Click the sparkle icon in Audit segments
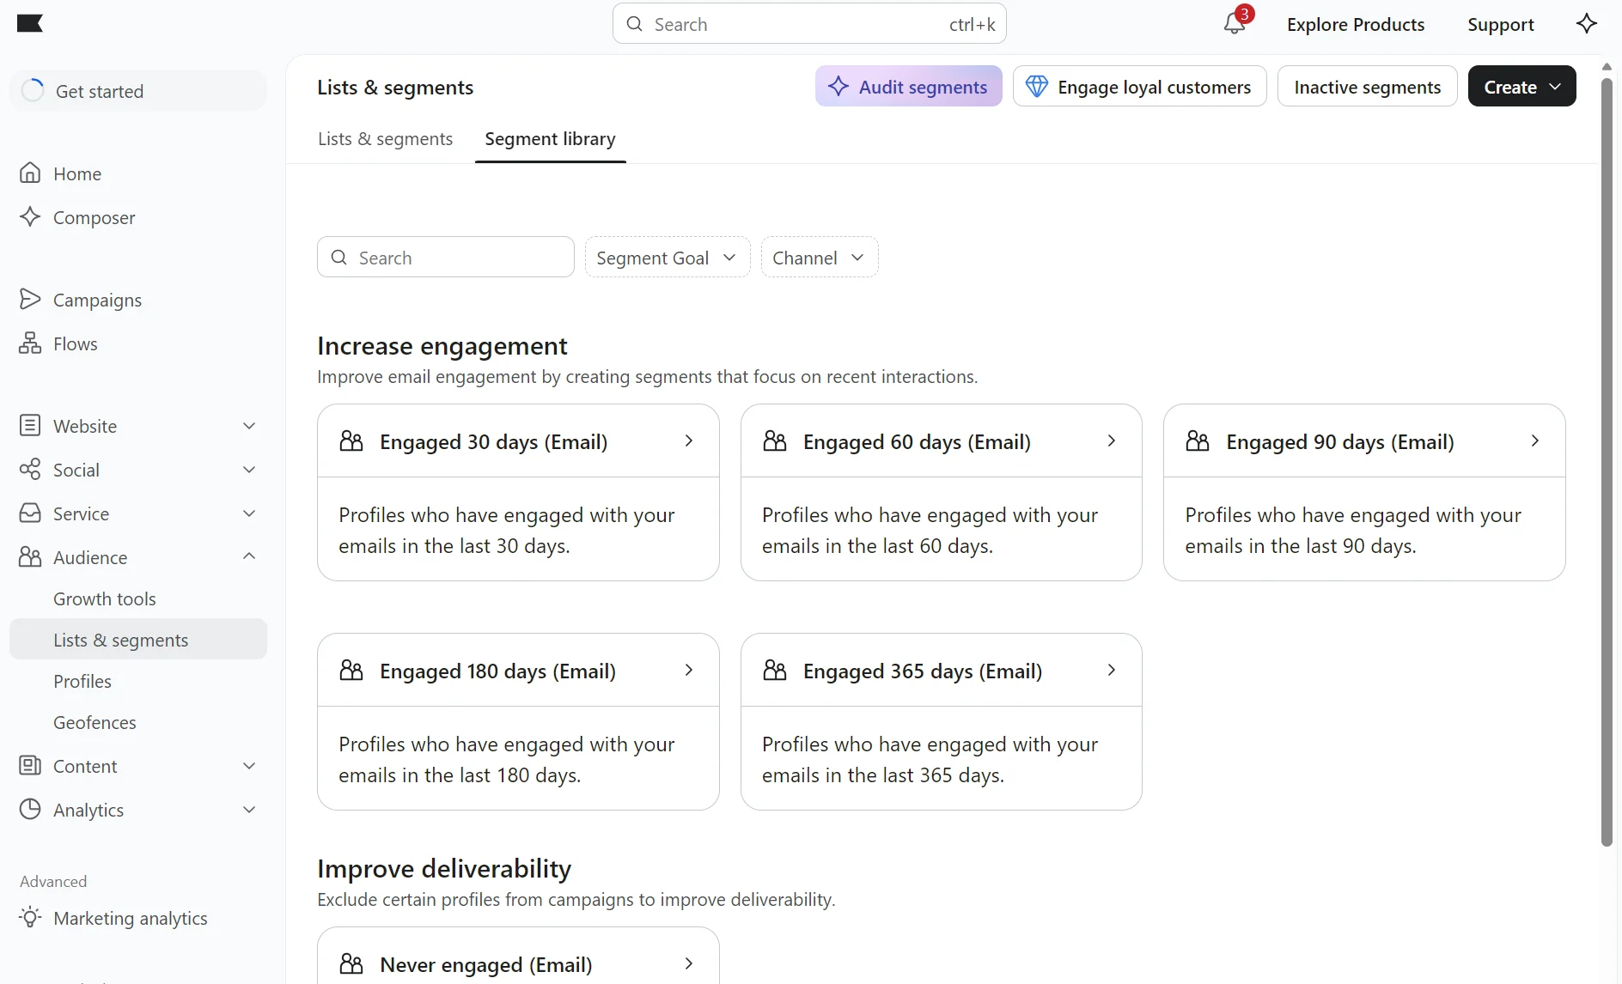Screen dimensions: 1622x984 838,87
